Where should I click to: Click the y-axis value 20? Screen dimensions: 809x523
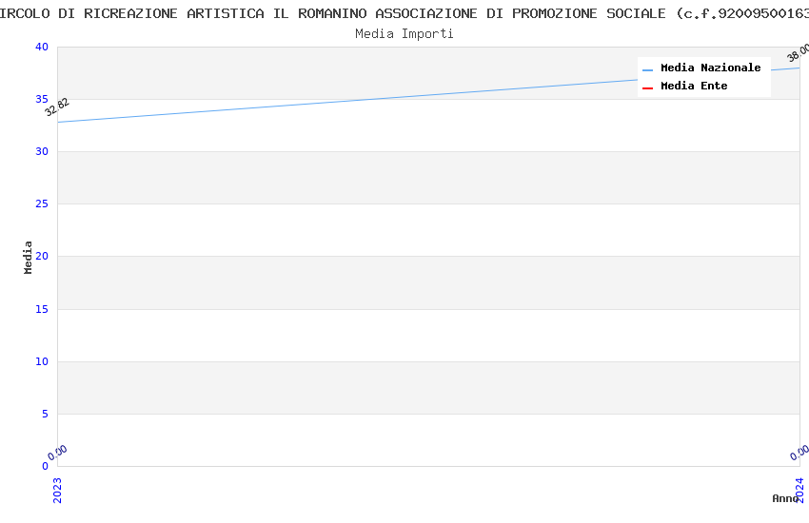[x=42, y=256]
